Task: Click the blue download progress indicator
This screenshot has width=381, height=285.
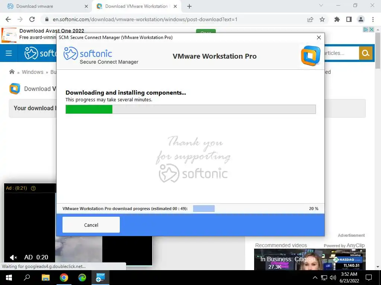Action: (204, 209)
